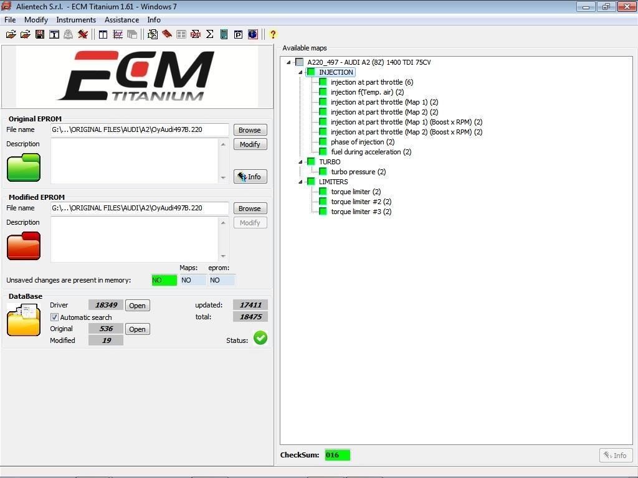Screen dimensions: 638x478
Task: Open the Driver database
Action: click(x=138, y=306)
